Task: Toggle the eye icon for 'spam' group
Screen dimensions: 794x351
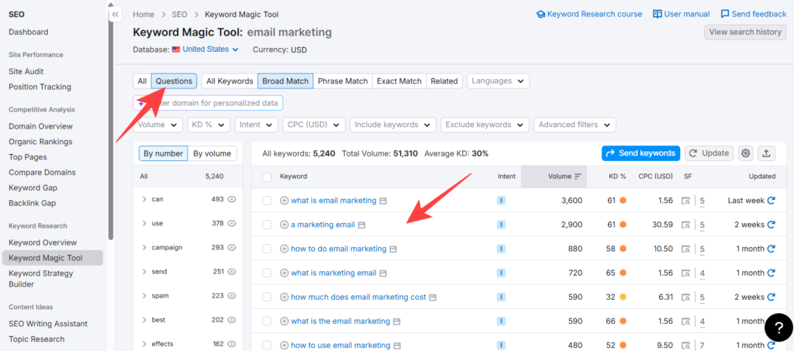Action: click(232, 296)
